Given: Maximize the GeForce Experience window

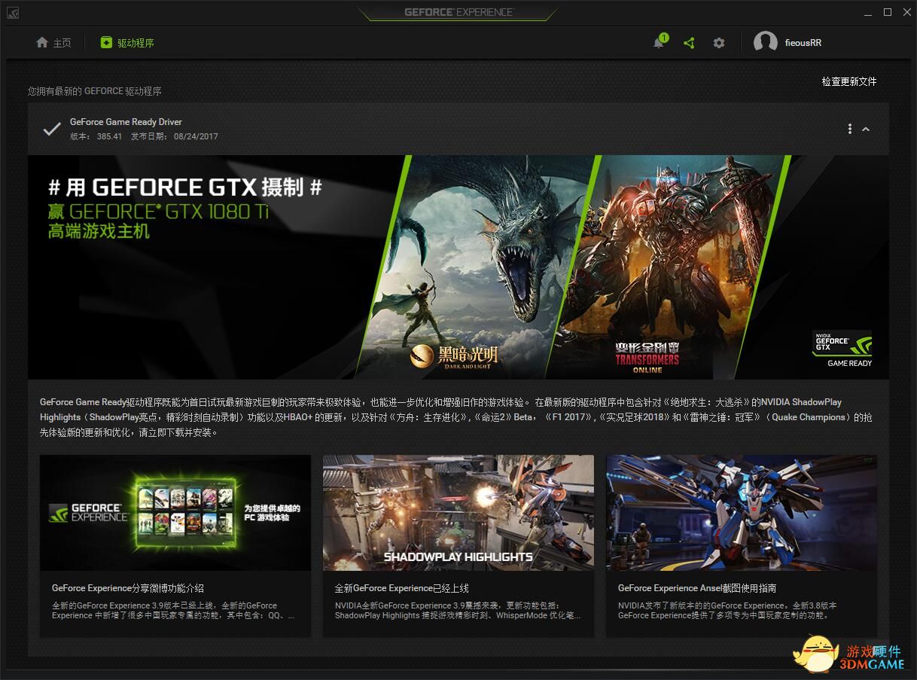Looking at the screenshot, I should point(888,13).
